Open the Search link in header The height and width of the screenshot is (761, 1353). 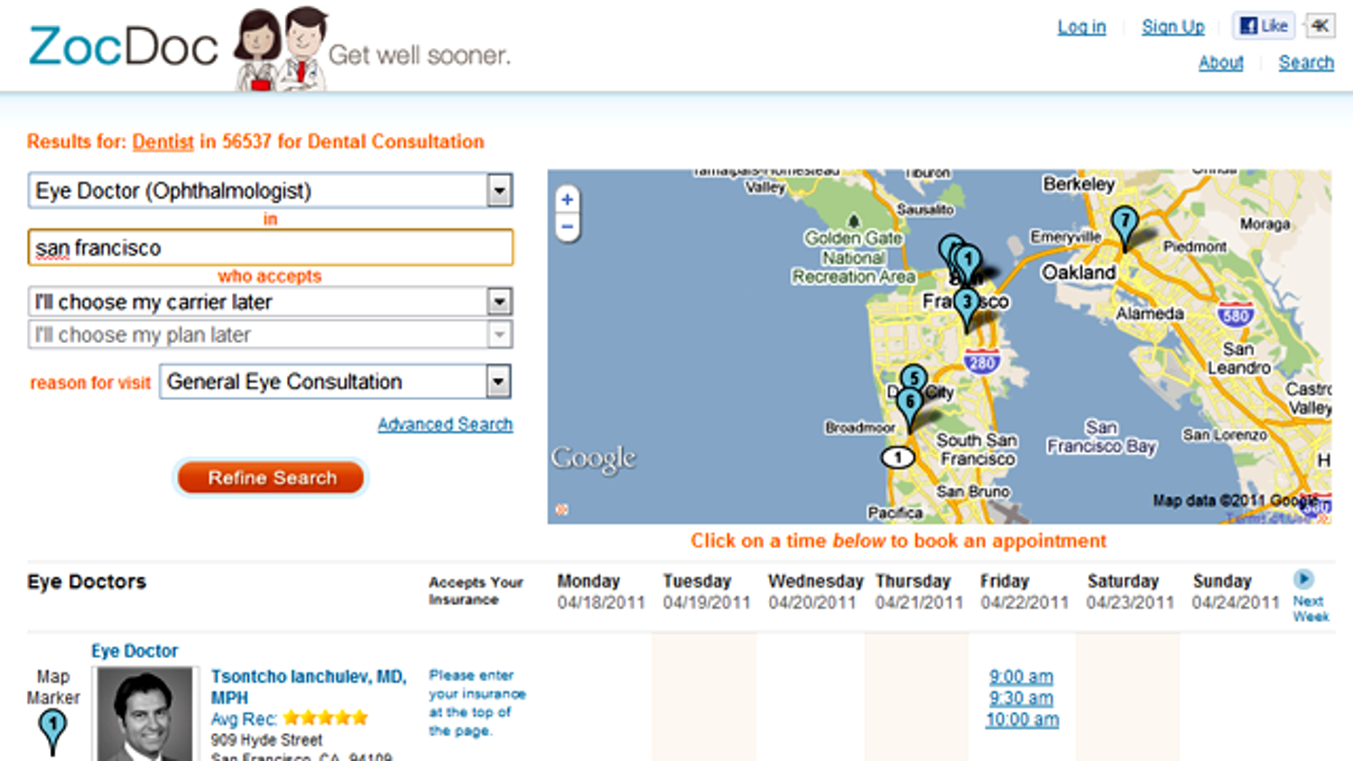tap(1306, 63)
